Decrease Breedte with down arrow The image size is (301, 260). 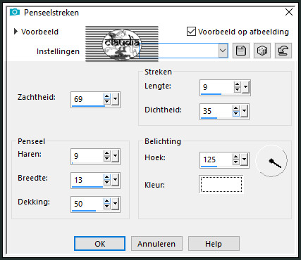tap(107, 183)
